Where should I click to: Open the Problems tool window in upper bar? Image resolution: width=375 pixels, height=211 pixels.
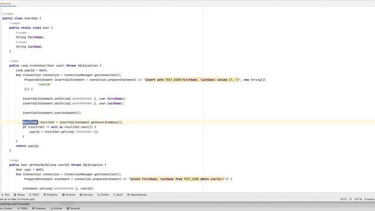click(50, 195)
